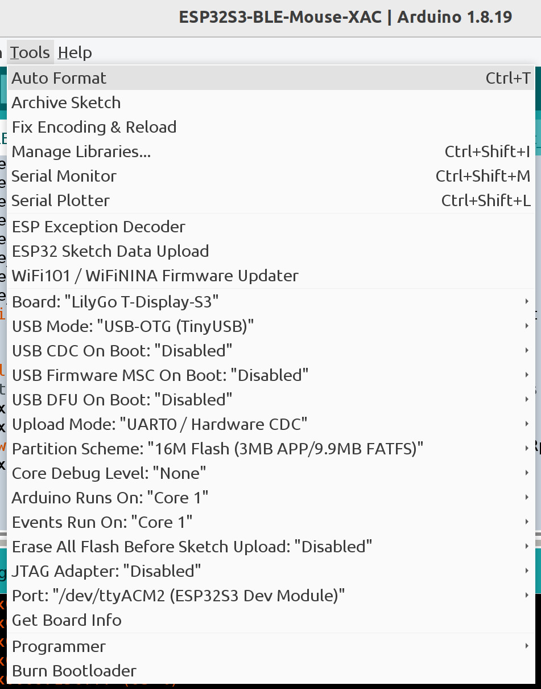Select Get Board Info
Image resolution: width=541 pixels, height=689 pixels.
click(271, 620)
